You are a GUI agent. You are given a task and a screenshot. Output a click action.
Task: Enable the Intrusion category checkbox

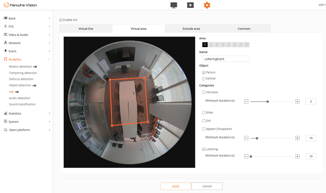point(204,92)
